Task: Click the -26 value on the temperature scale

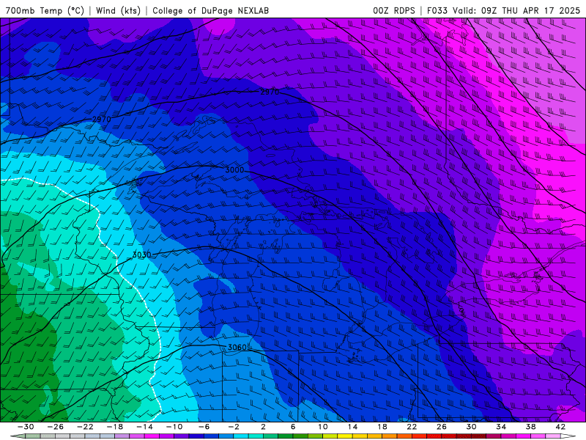Action: 56,427
